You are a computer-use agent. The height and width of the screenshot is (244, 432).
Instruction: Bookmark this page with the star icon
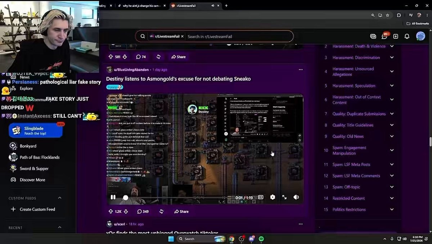pyautogui.click(x=387, y=15)
